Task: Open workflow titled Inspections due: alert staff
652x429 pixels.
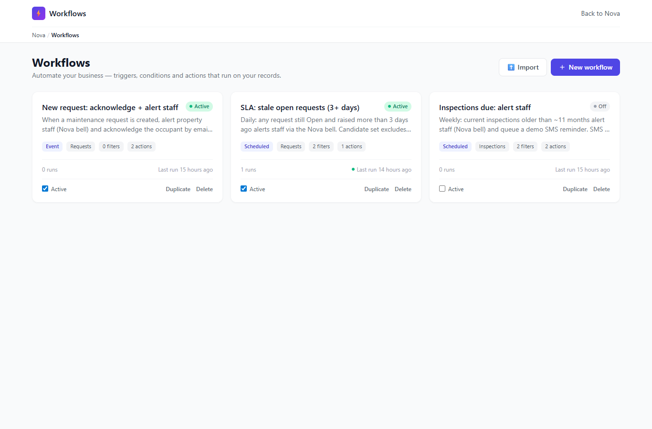Action: [485, 108]
